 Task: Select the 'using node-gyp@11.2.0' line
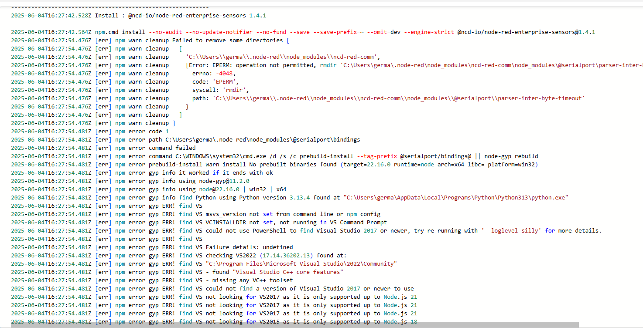(214, 181)
